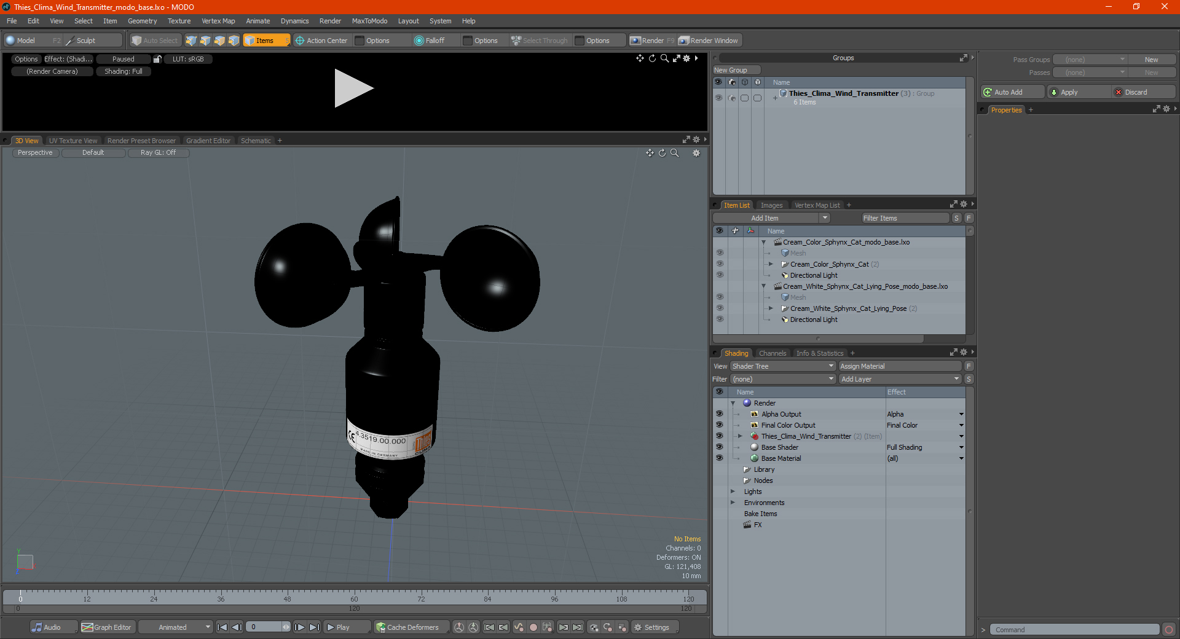Reset view icon in render preview header
The image size is (1180, 639).
pyautogui.click(x=652, y=58)
